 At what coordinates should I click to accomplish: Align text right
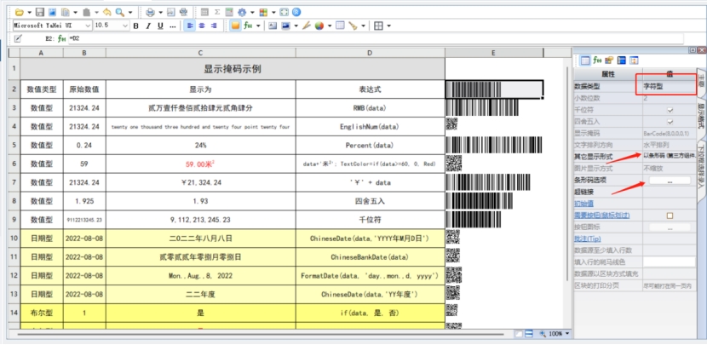pos(213,26)
